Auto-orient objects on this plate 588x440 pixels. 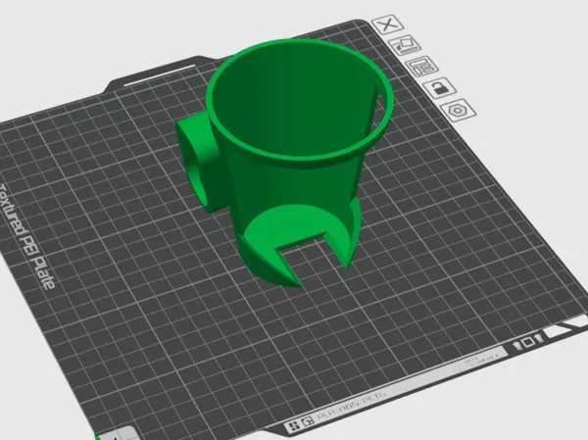click(405, 45)
